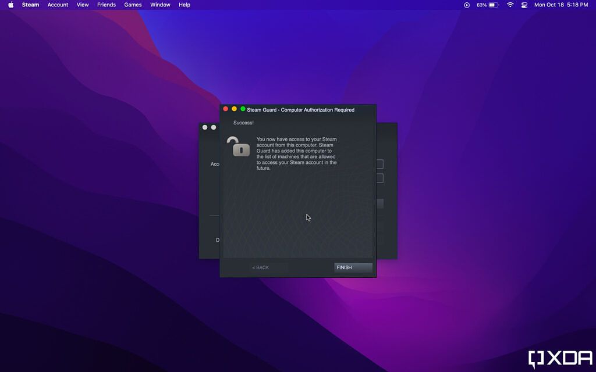Click the screen mirroring icon in the menu bar
The height and width of the screenshot is (372, 596).
[x=523, y=5]
